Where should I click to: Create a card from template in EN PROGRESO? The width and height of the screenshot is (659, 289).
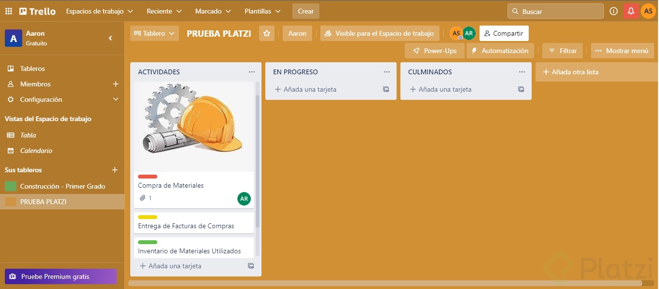(x=385, y=89)
